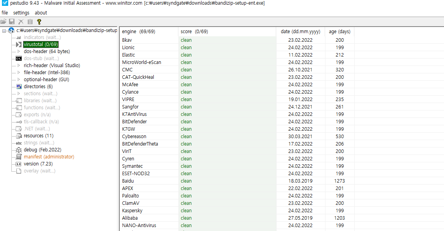
Task: Open the settings menu
Action: [x=21, y=13]
